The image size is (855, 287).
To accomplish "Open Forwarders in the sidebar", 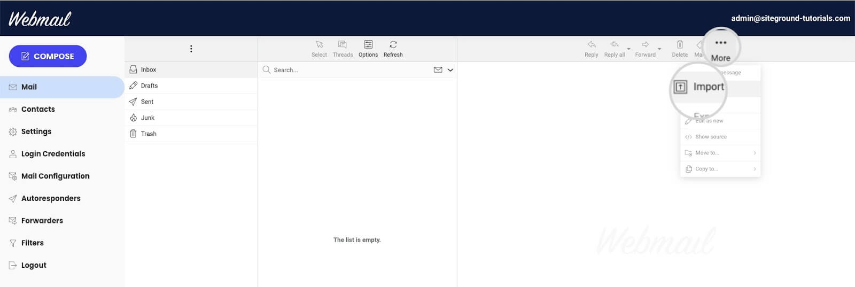I will pyautogui.click(x=42, y=221).
